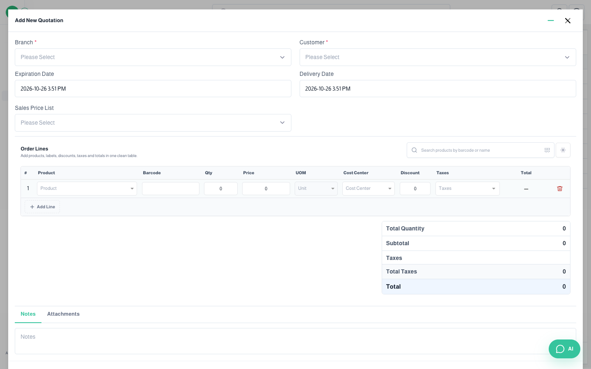The image size is (591, 369).
Task: Click the Cost Center column header
Action: pos(356,173)
